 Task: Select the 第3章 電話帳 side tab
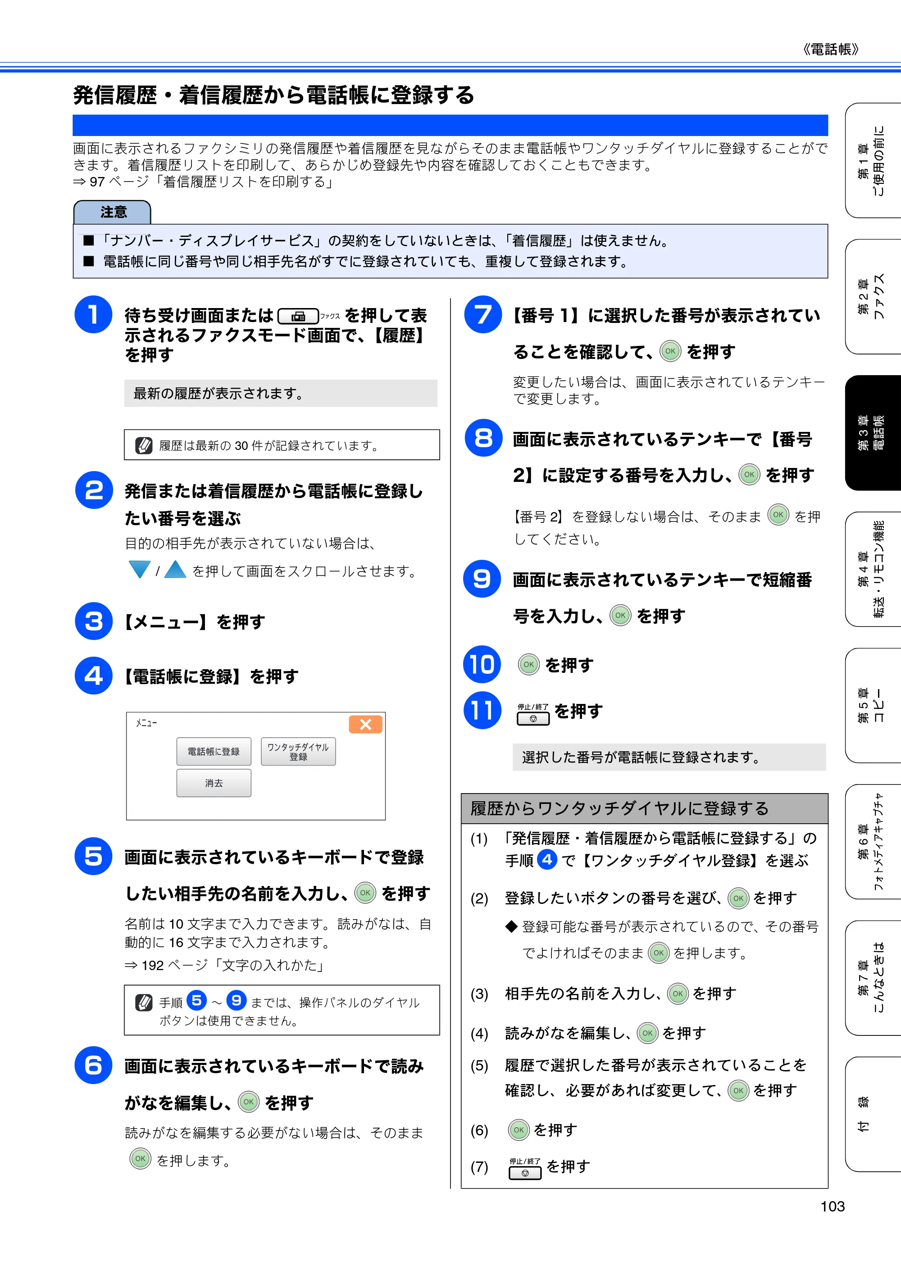pyautogui.click(x=873, y=433)
